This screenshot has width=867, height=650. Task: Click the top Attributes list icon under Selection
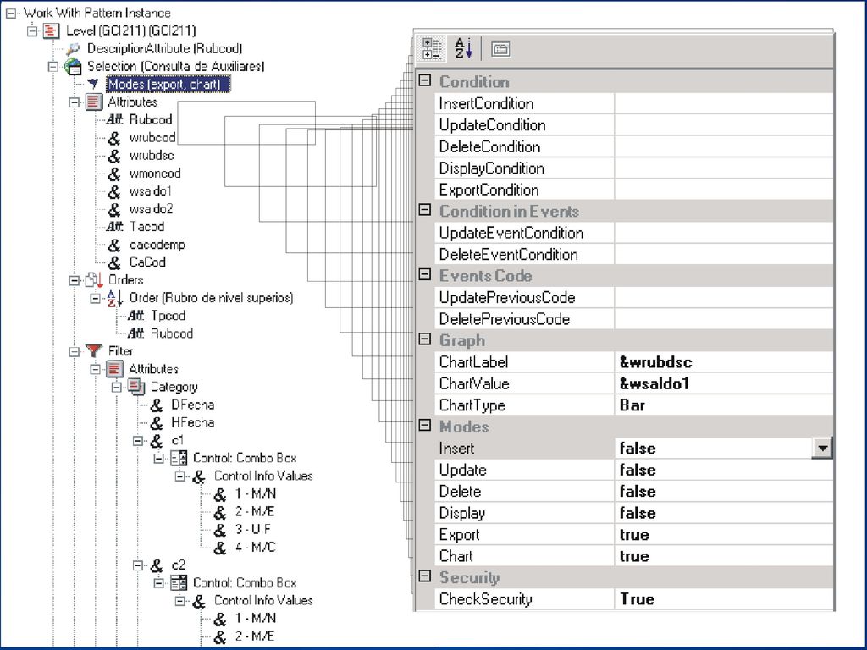point(93,102)
